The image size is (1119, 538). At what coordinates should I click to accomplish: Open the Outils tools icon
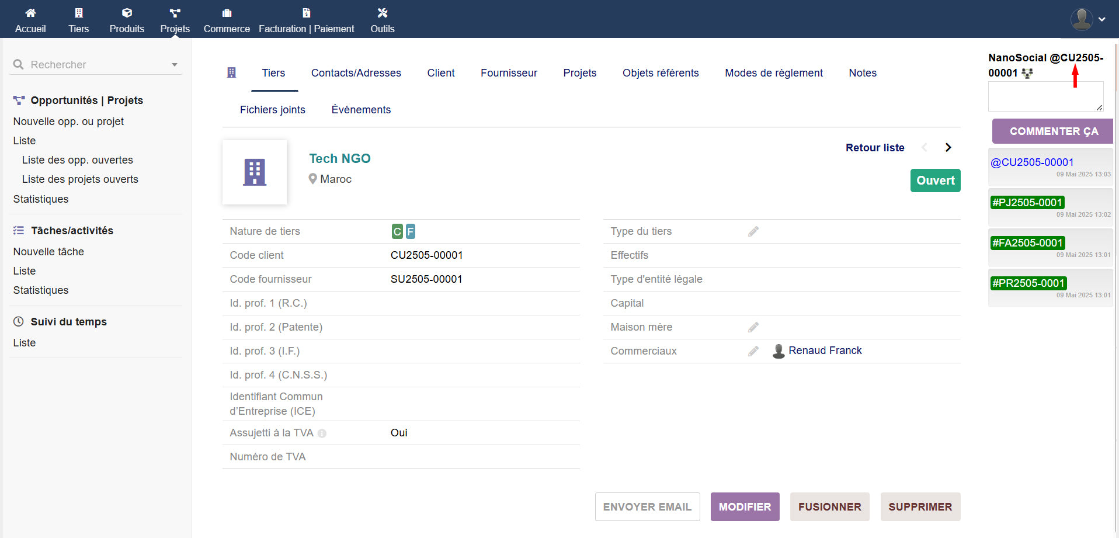coord(382,13)
